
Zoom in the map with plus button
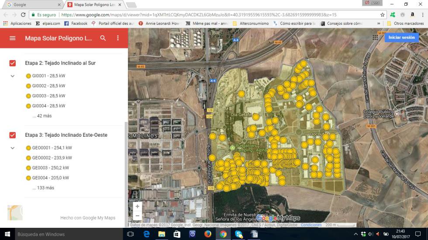(137, 206)
